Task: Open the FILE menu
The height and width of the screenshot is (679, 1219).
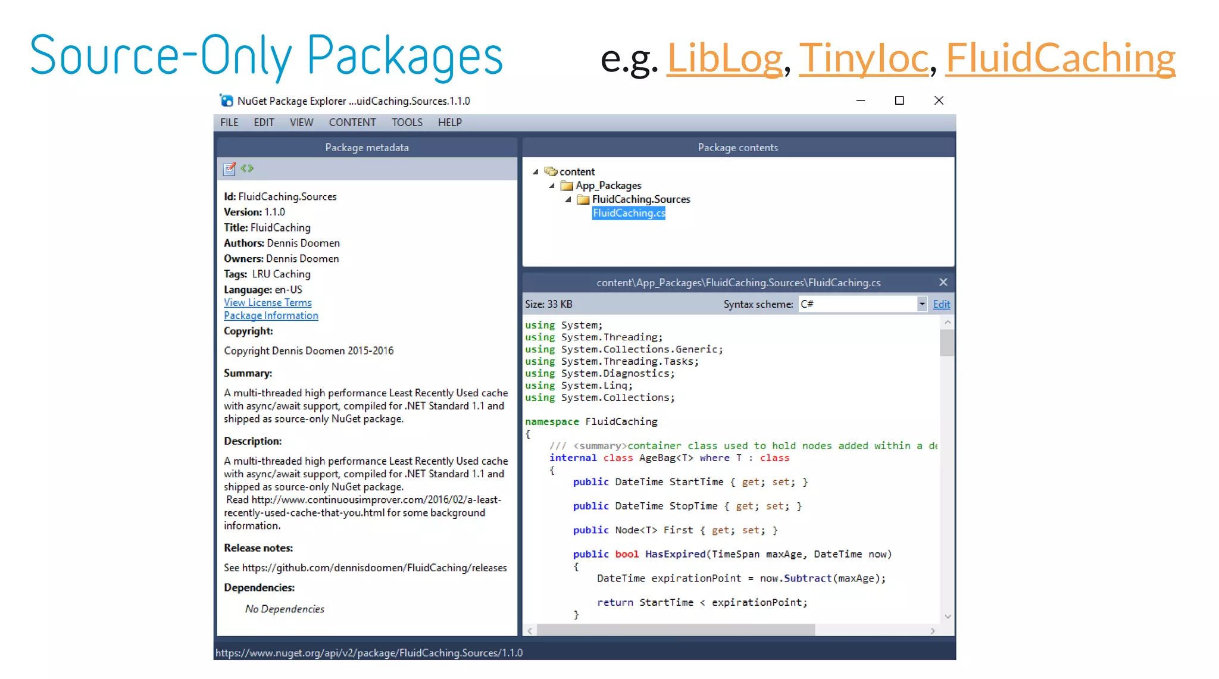Action: click(x=229, y=122)
